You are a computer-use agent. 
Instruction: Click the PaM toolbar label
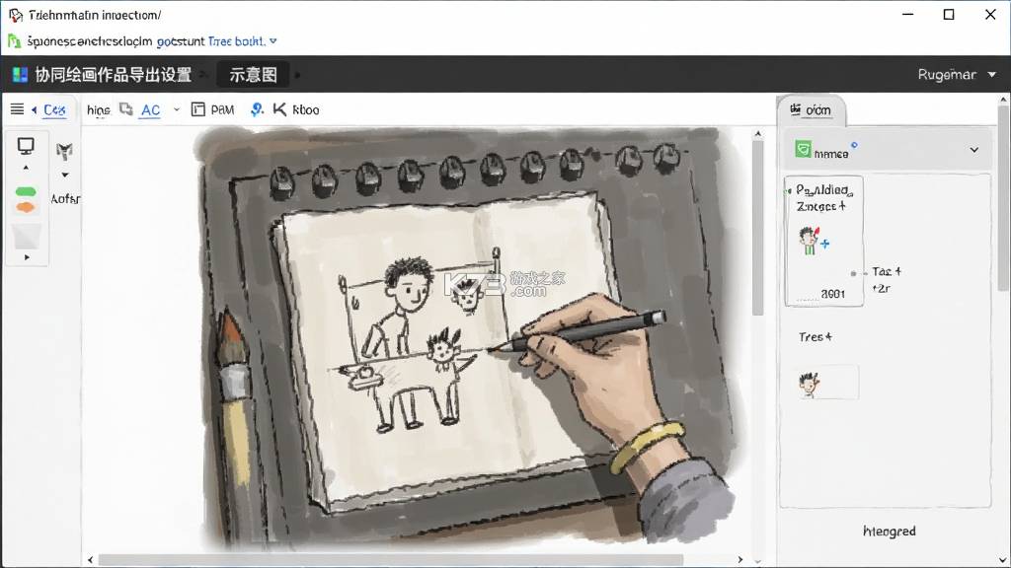point(222,110)
